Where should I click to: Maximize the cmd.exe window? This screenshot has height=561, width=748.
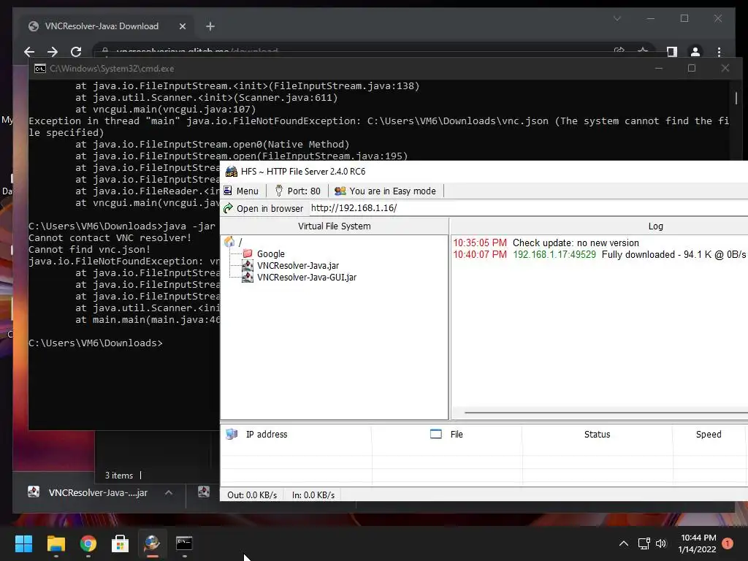tap(692, 68)
